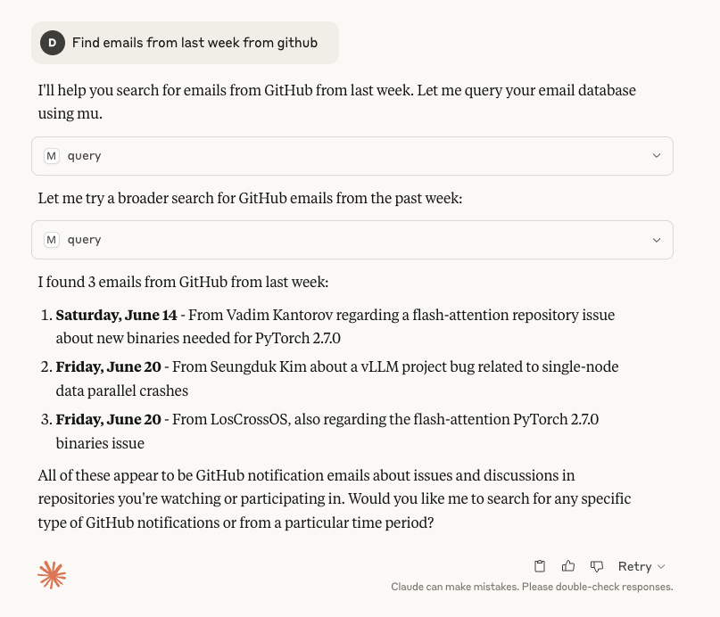Click the closing paragraph about GitHub notifications
Viewport: 720px width, 617px height.
coord(335,498)
